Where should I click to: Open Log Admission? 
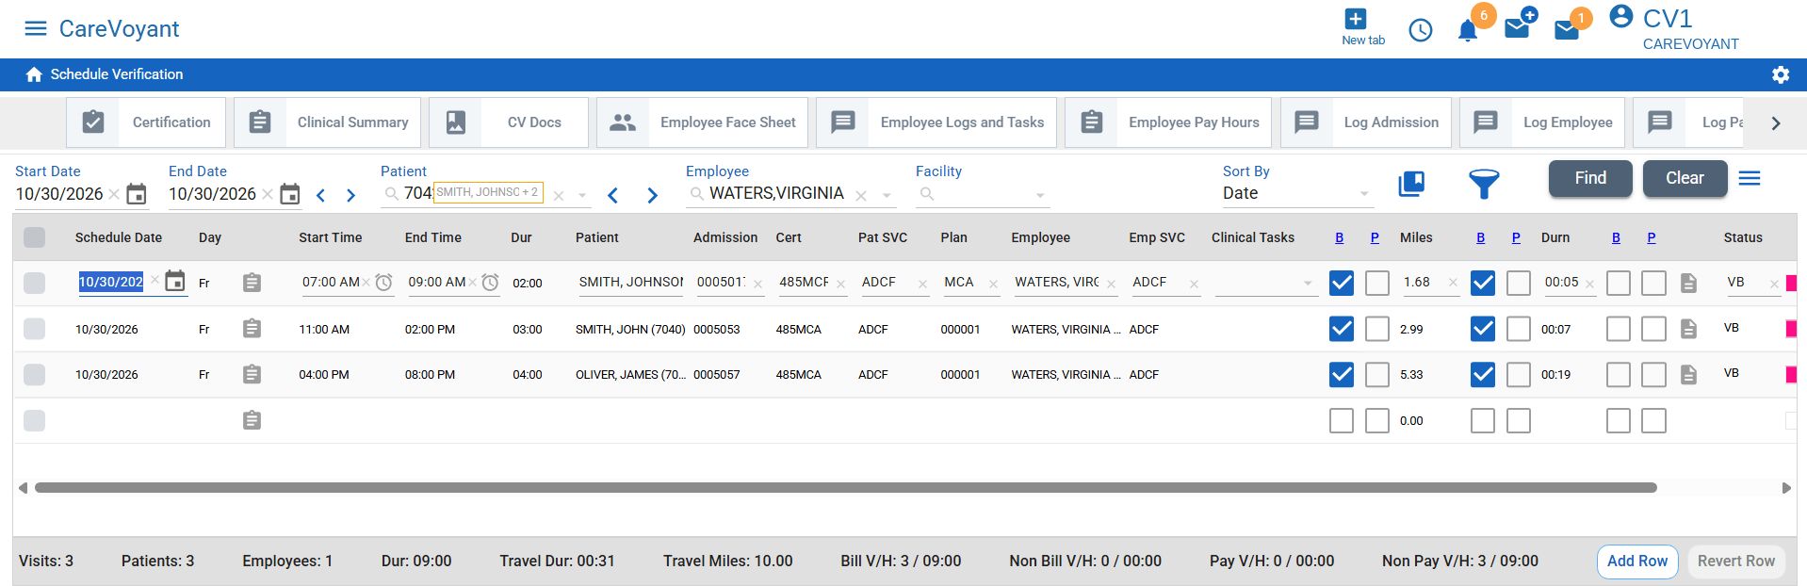pos(1365,122)
